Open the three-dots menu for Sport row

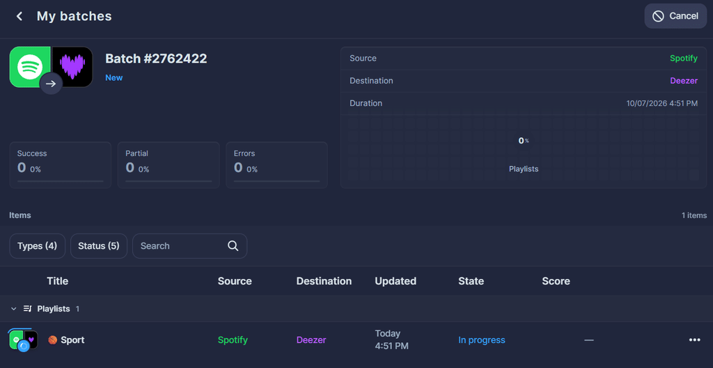coord(694,339)
